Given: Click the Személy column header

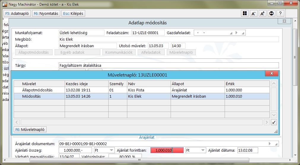Looking at the screenshot, I should (118, 84).
